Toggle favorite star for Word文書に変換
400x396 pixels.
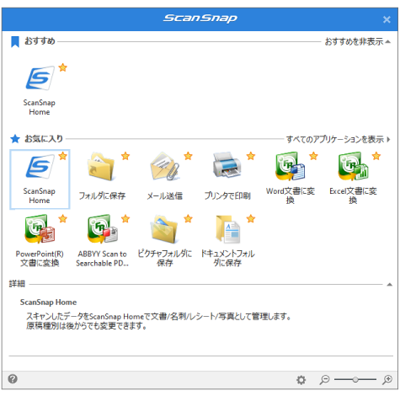(313, 156)
